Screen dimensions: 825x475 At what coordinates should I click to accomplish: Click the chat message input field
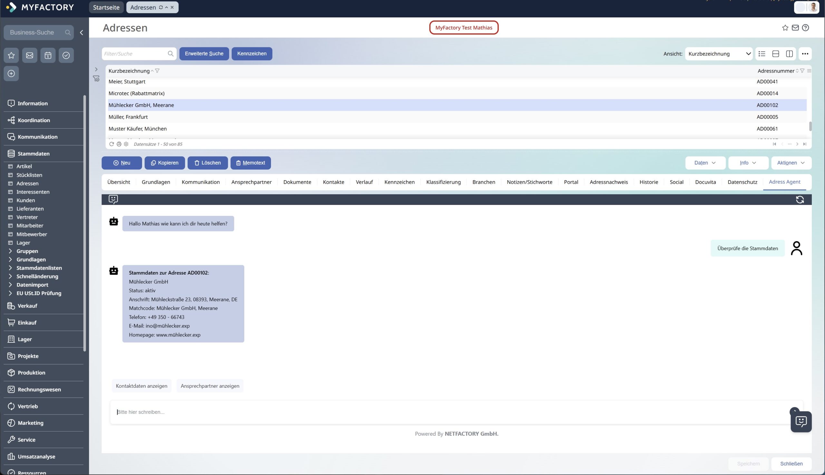(x=450, y=412)
